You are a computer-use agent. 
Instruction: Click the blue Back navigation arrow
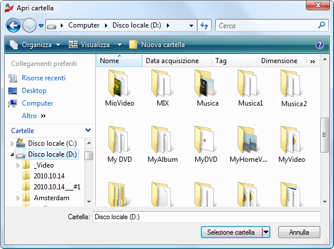(x=13, y=26)
